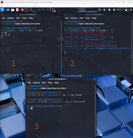Click the CPU graph monitor in panel
Screen dimensions: 133x138
click(87, 10)
